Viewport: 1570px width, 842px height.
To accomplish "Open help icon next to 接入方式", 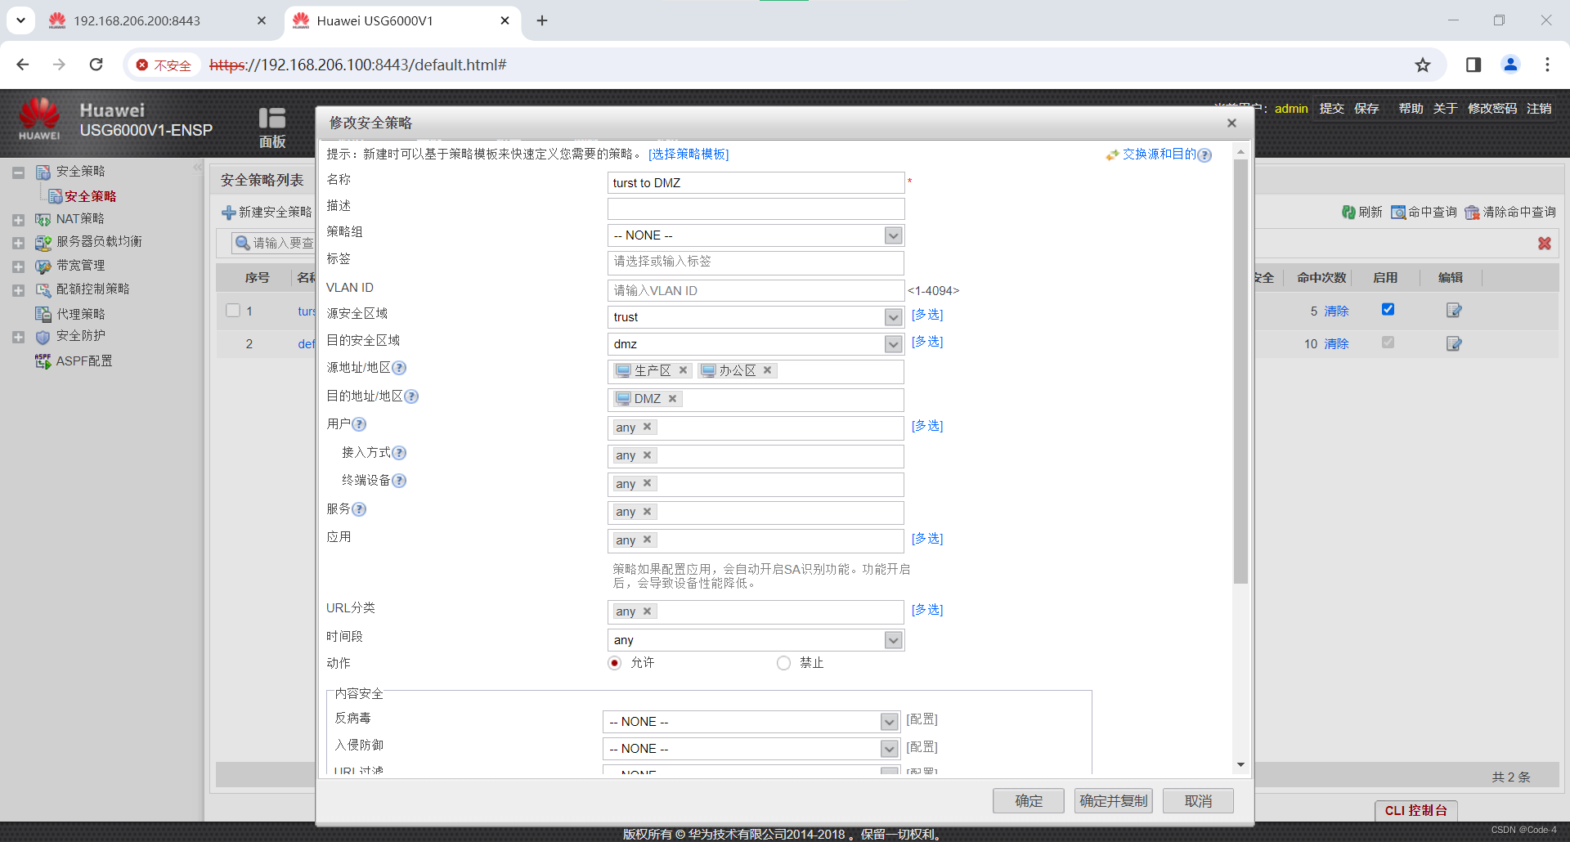I will point(399,453).
